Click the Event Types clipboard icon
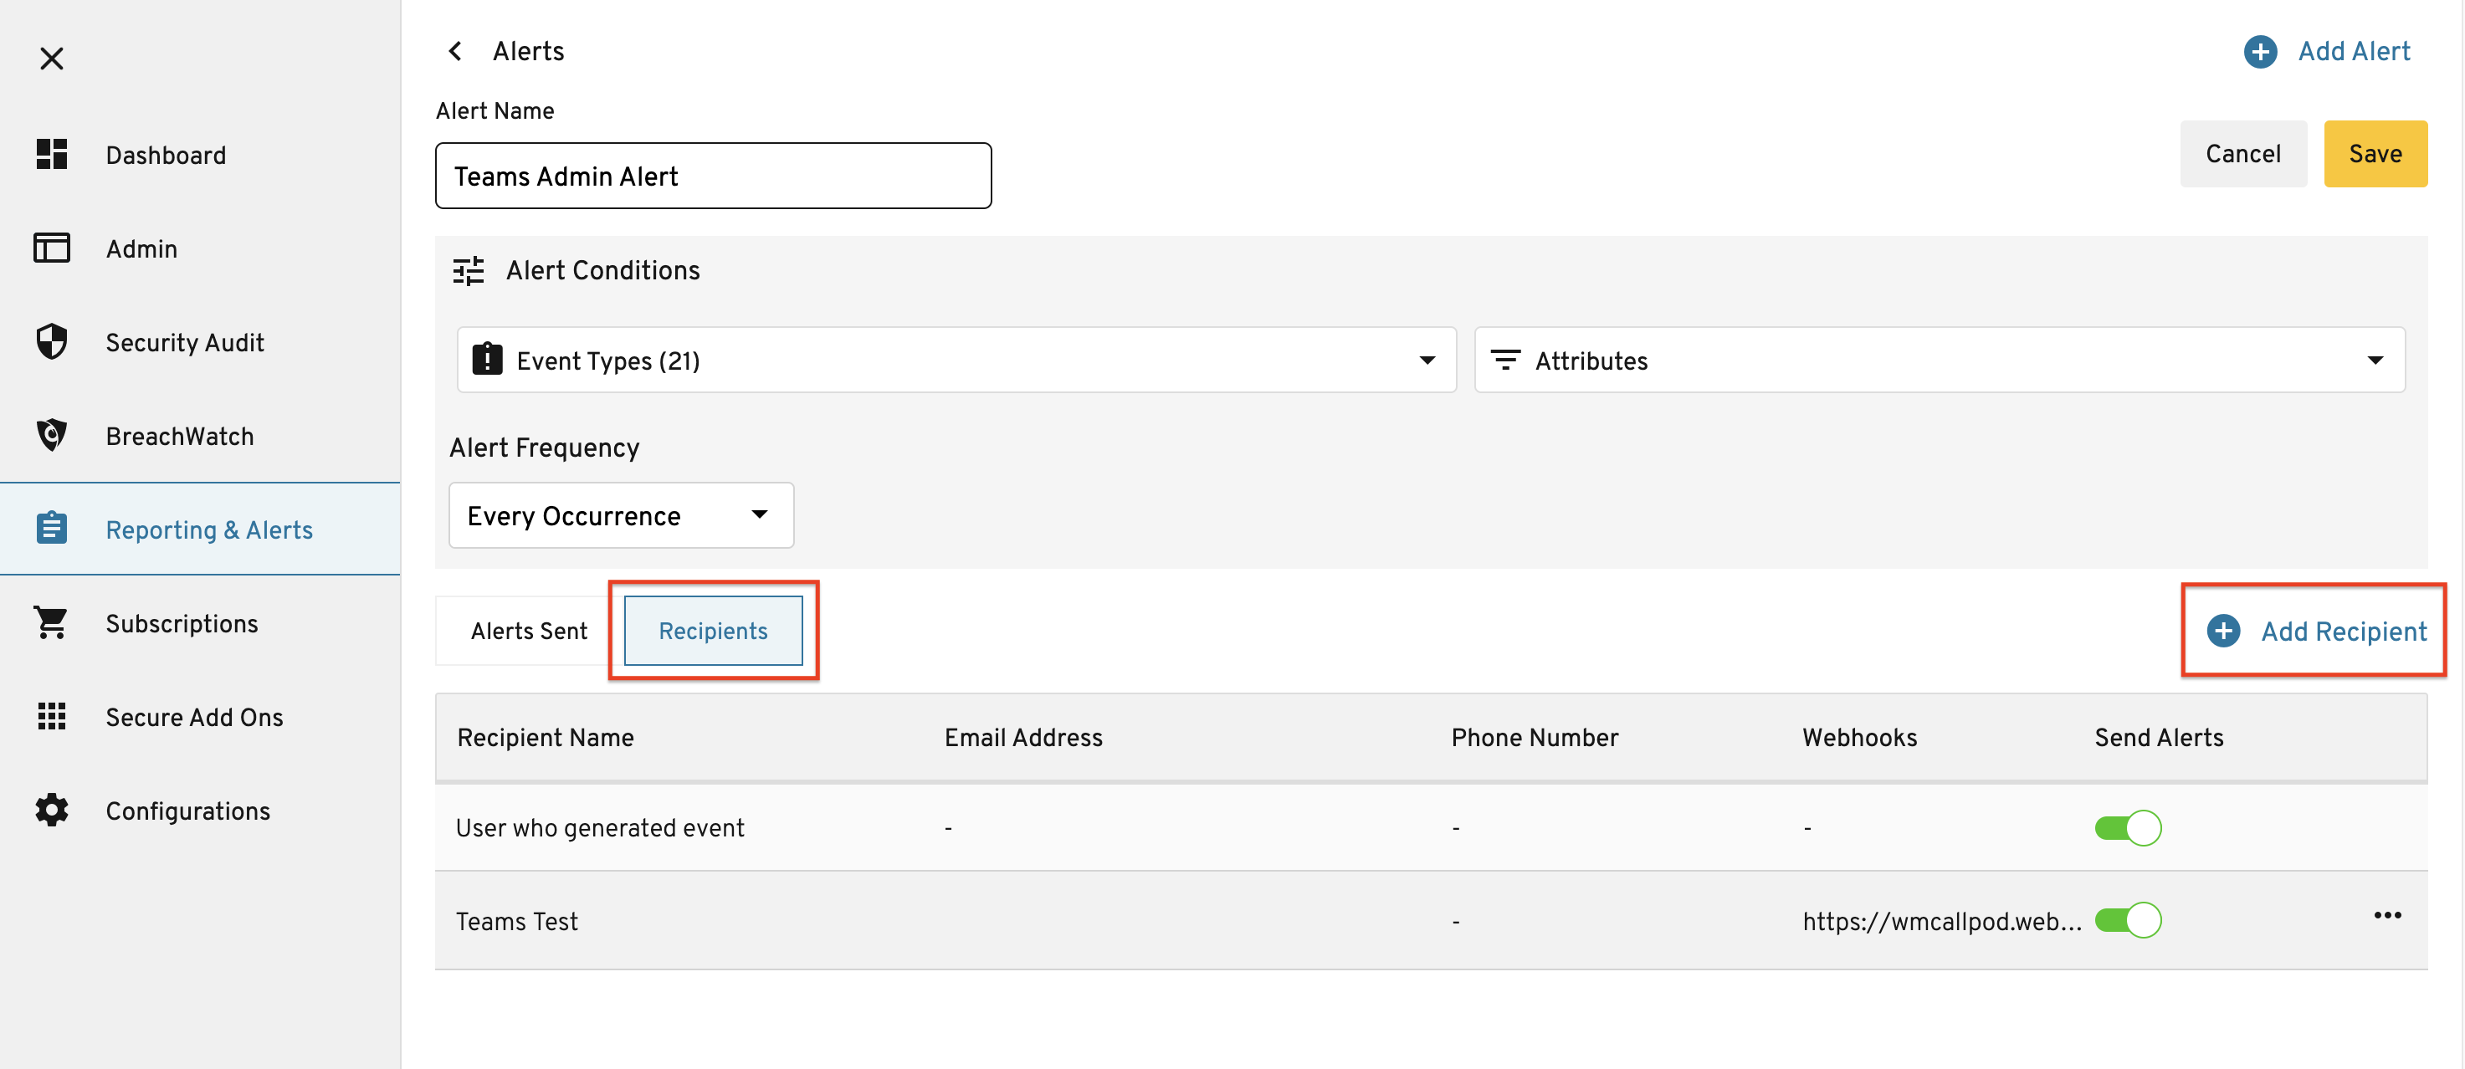 coord(487,359)
